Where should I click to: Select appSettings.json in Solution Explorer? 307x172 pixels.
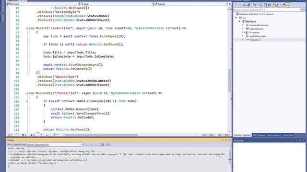[258, 36]
